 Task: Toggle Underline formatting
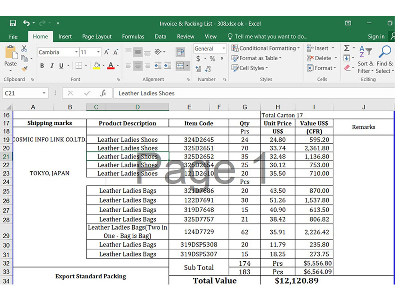(61, 66)
